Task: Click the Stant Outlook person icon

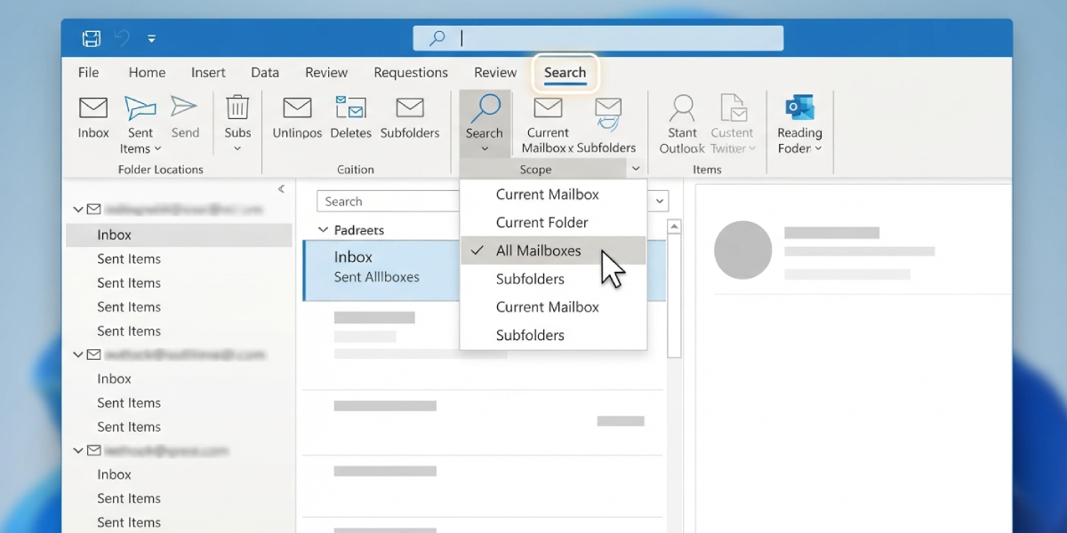Action: pyautogui.click(x=682, y=108)
